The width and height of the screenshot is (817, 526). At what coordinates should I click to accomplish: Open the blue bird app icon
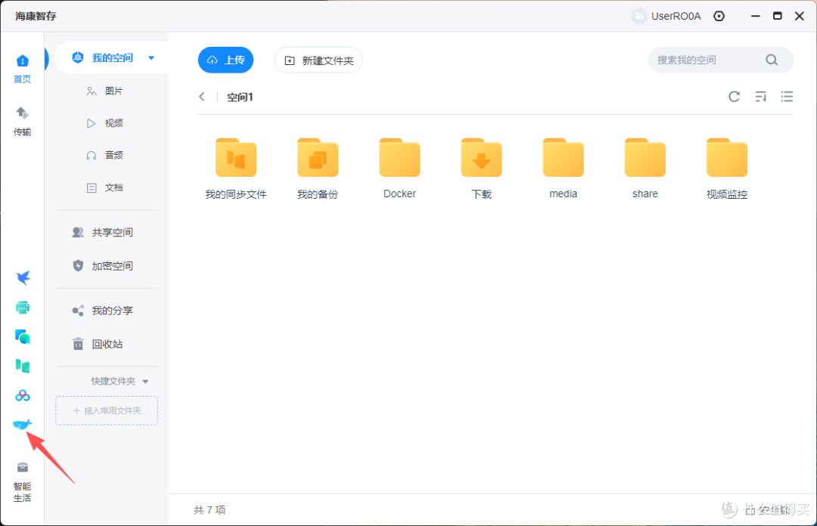[23, 278]
